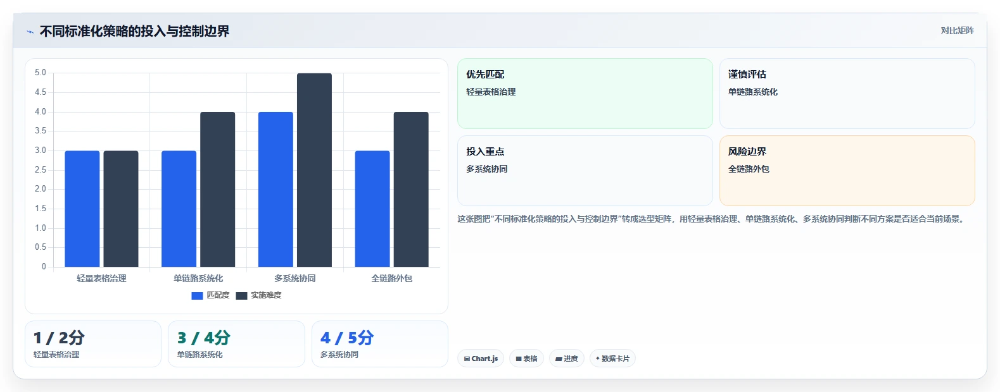Viewport: 1000px width, 392px height.
Task: Click the title 不同标准化策略的投入与控制边界
Action: (x=134, y=31)
